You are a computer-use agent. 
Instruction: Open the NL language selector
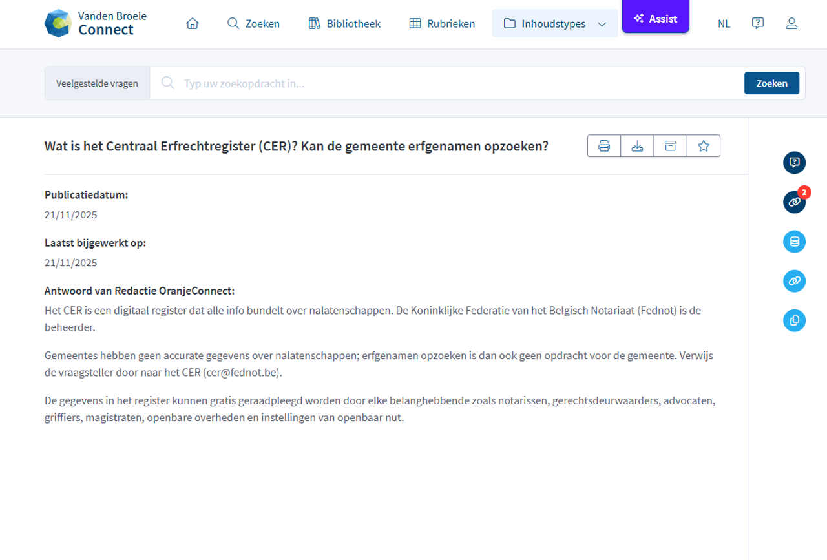[x=724, y=24]
